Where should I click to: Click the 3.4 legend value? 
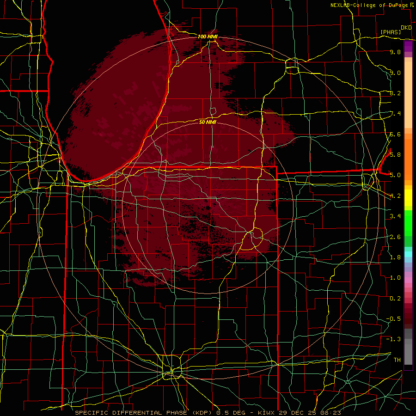[x=395, y=216]
